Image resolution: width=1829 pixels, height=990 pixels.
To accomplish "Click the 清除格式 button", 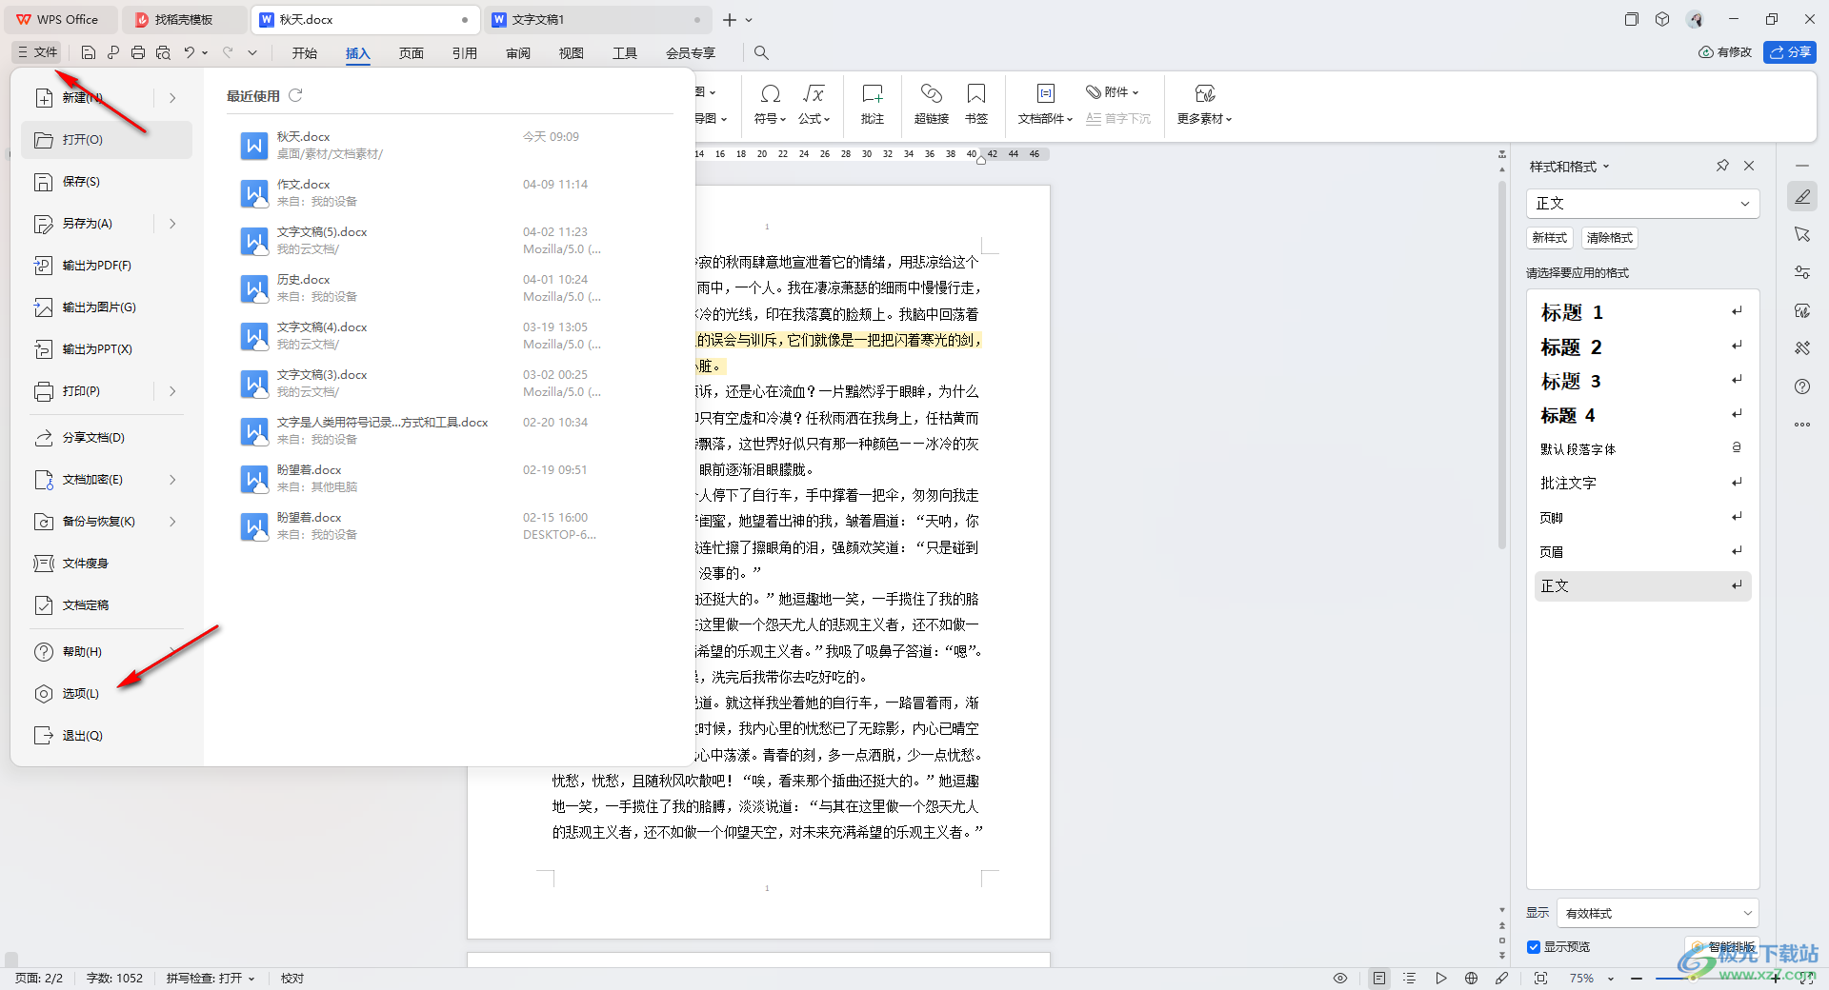I will pos(1610,238).
